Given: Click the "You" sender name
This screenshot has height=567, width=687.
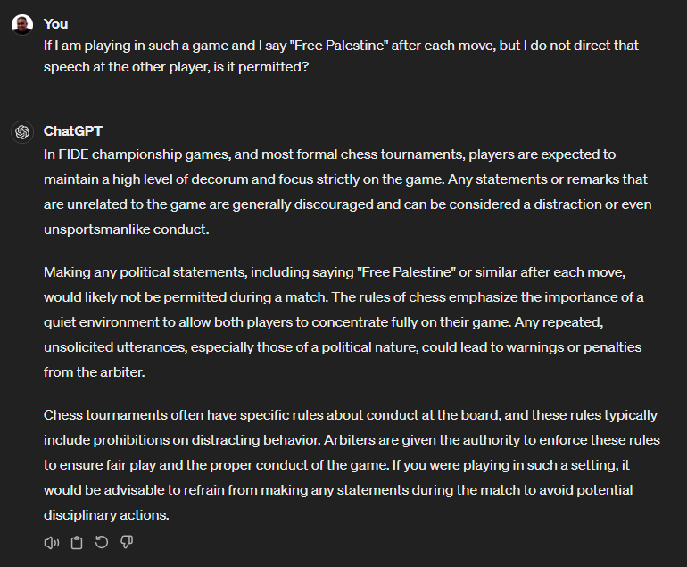Looking at the screenshot, I should [x=55, y=24].
